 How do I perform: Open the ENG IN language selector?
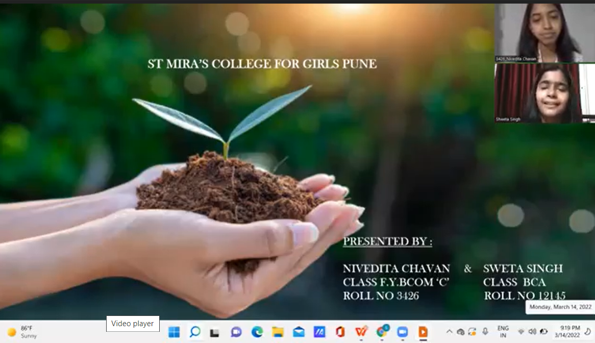(x=503, y=332)
